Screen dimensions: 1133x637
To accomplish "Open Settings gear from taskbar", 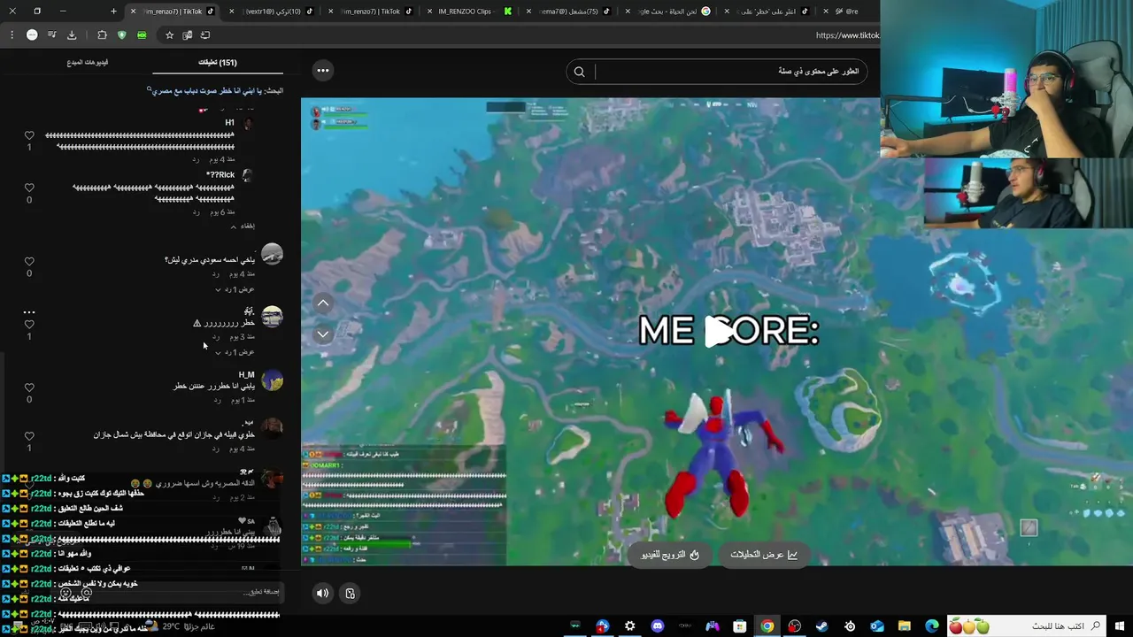I will point(629,626).
